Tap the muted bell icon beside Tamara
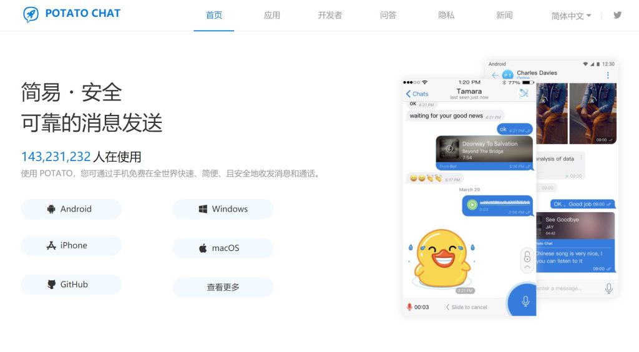The image size is (639, 352). pos(524,93)
